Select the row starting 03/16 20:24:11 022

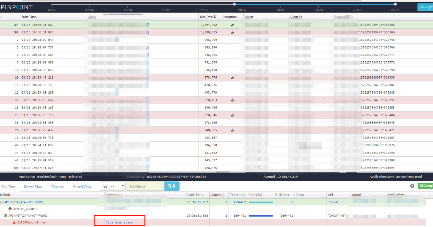point(216,145)
